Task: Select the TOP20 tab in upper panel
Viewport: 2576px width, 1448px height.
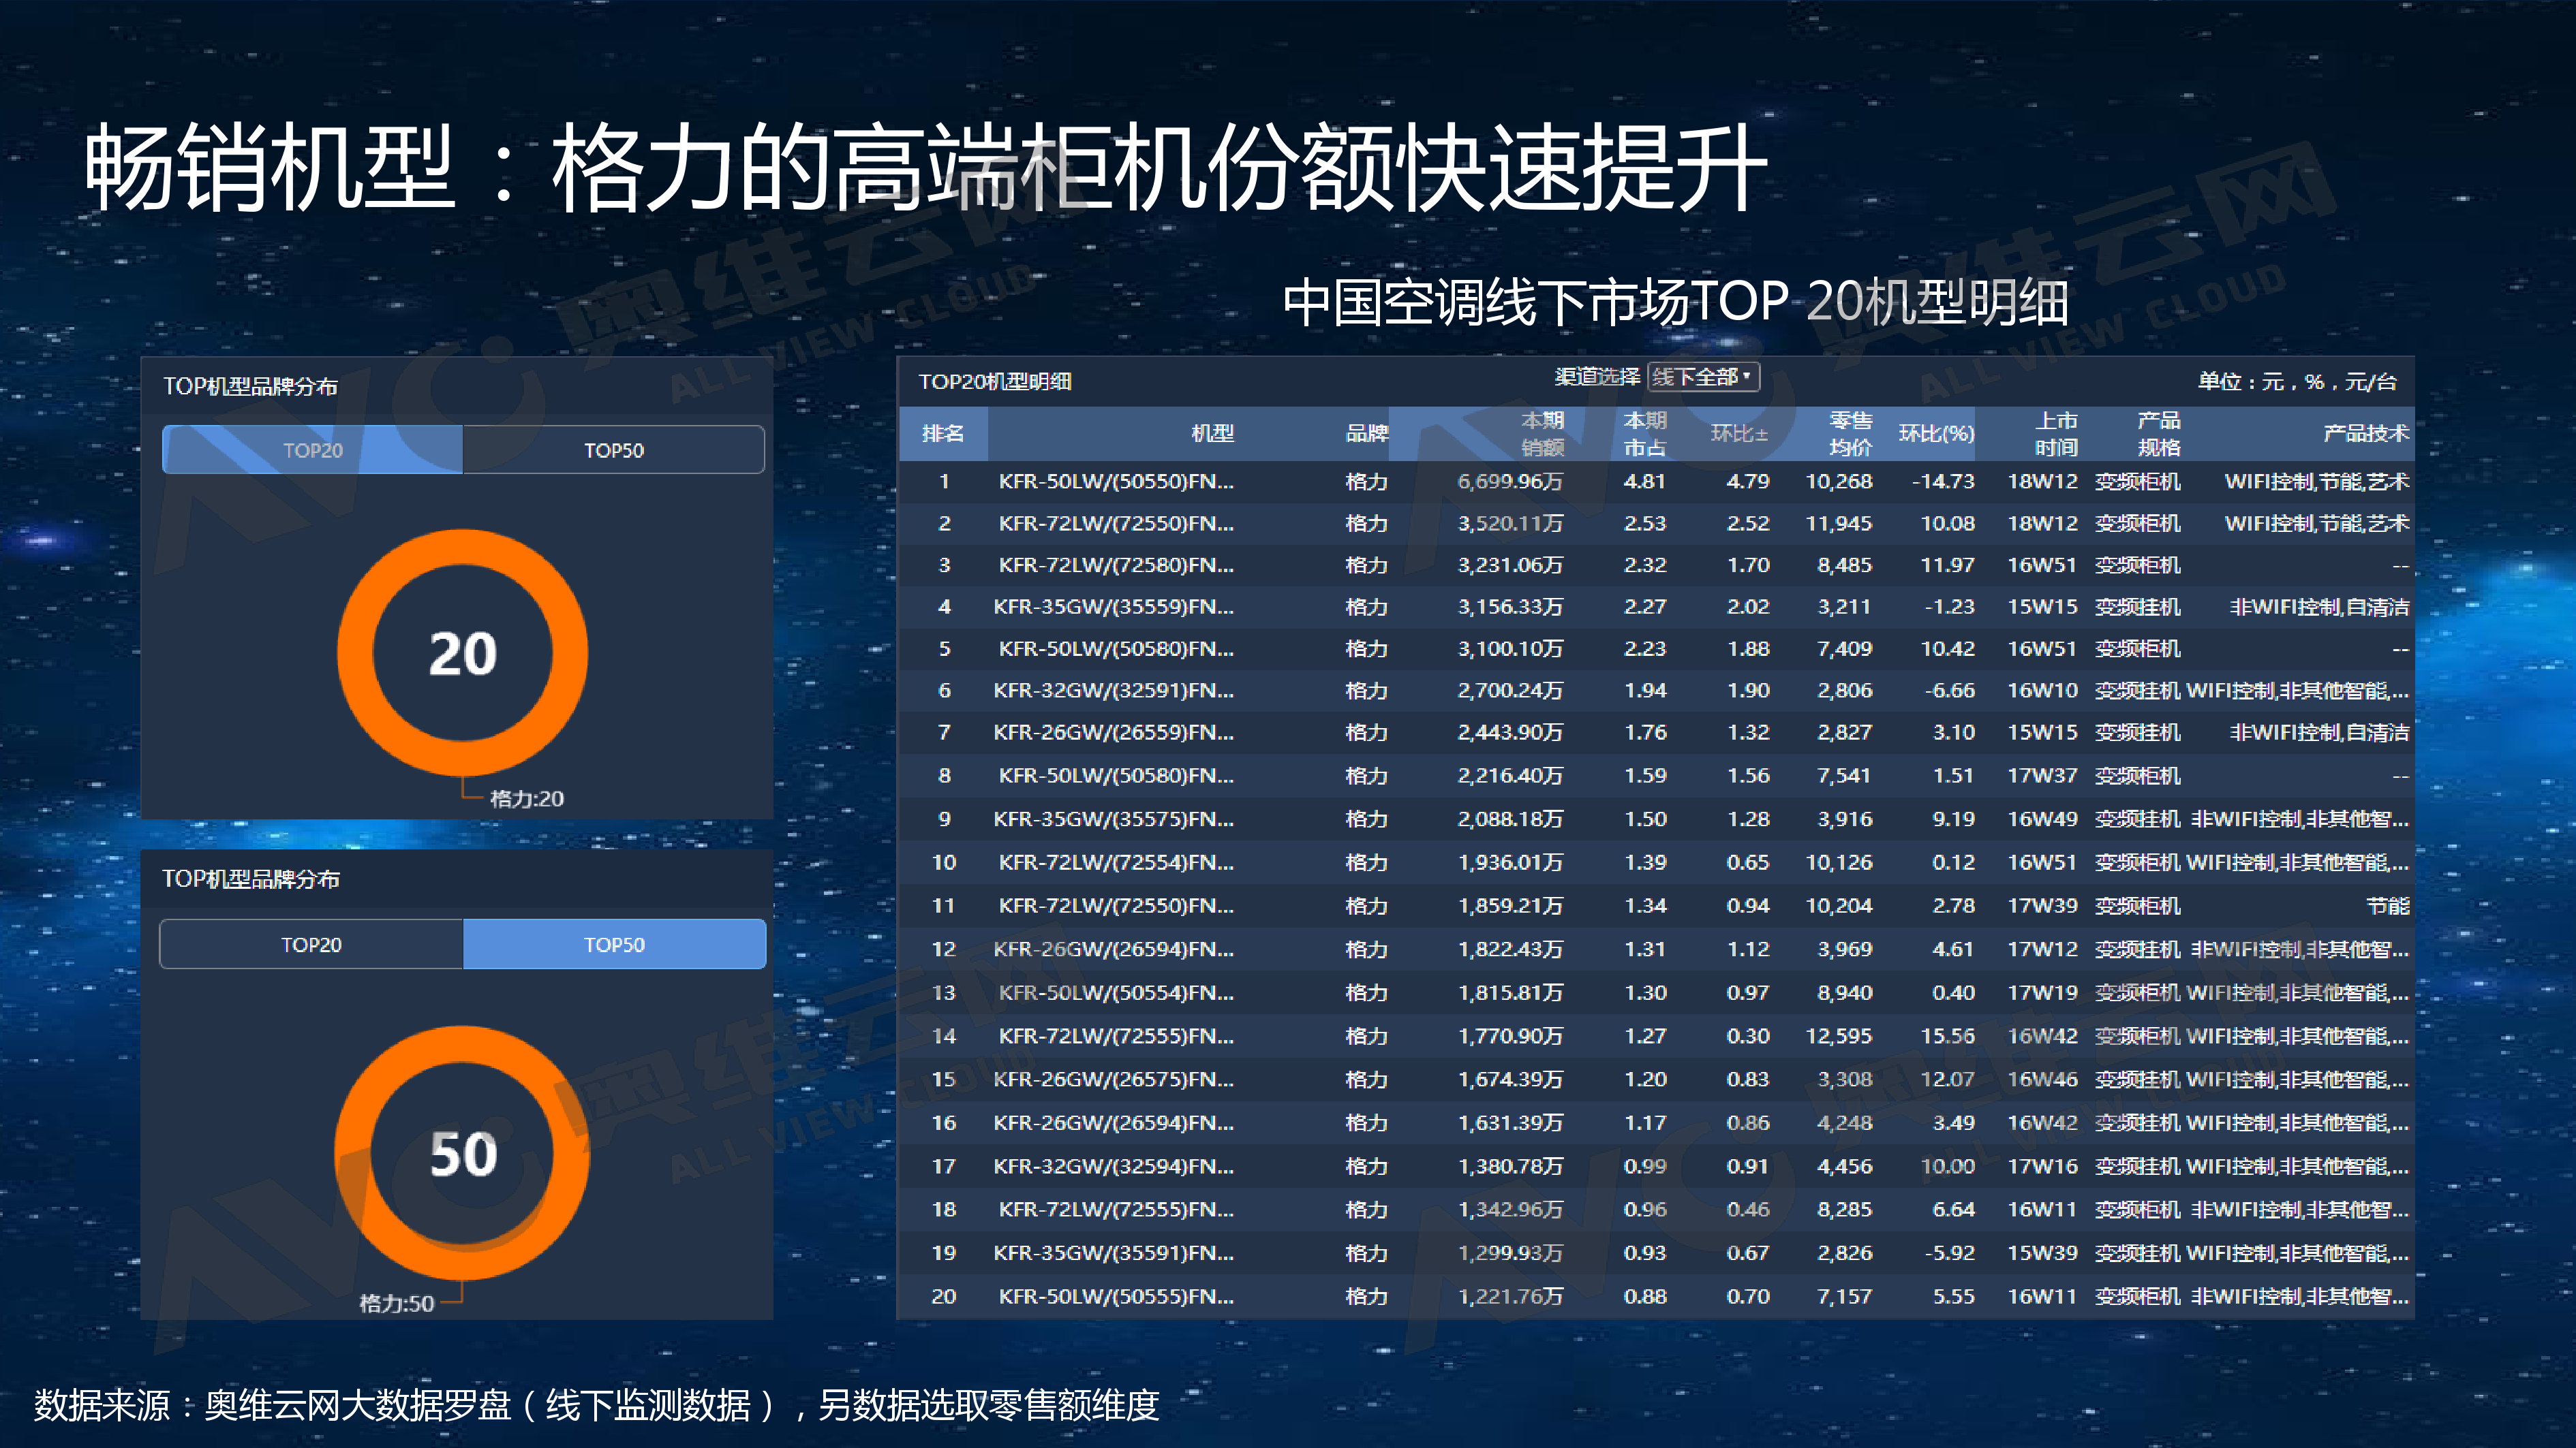Action: 312,450
